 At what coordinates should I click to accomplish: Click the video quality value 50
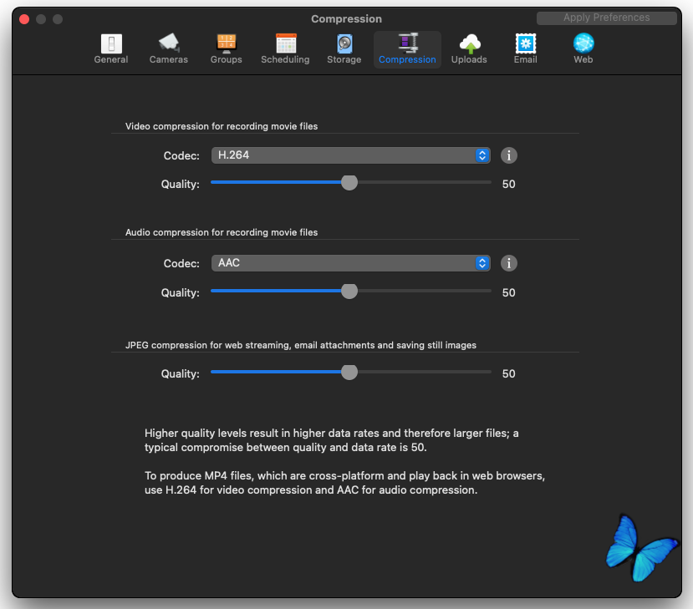click(509, 184)
